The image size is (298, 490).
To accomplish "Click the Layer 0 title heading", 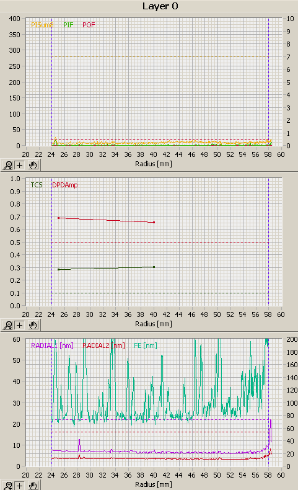I will tap(160, 6).
